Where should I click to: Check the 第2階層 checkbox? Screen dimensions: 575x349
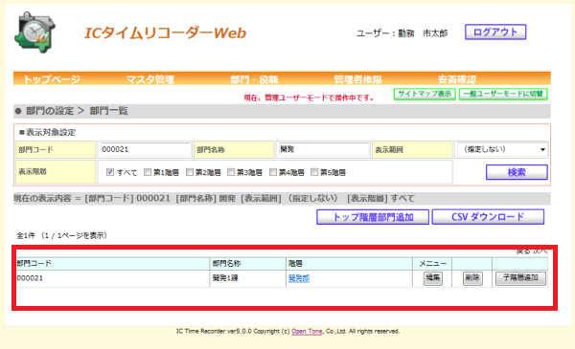point(190,172)
